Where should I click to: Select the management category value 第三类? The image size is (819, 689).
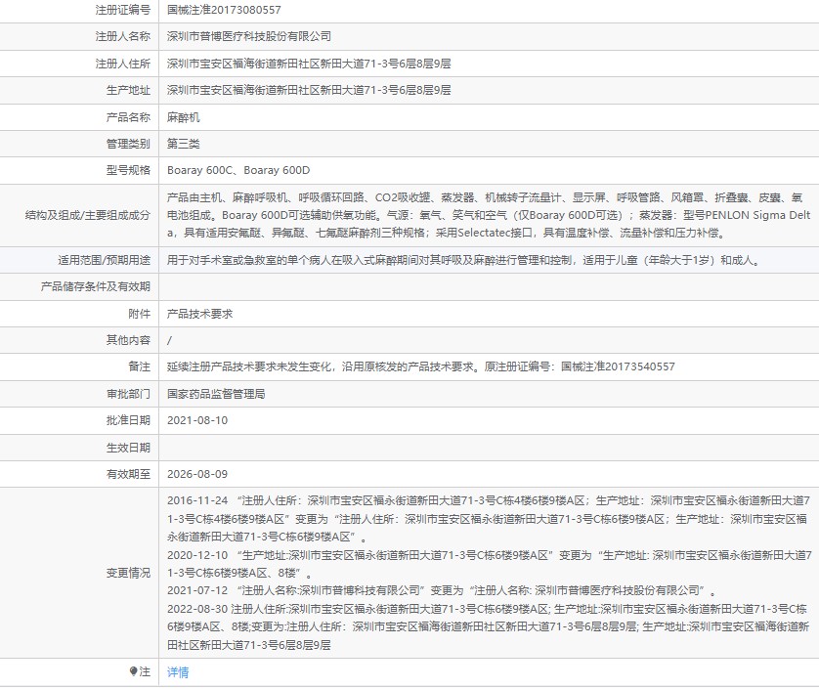[184, 144]
